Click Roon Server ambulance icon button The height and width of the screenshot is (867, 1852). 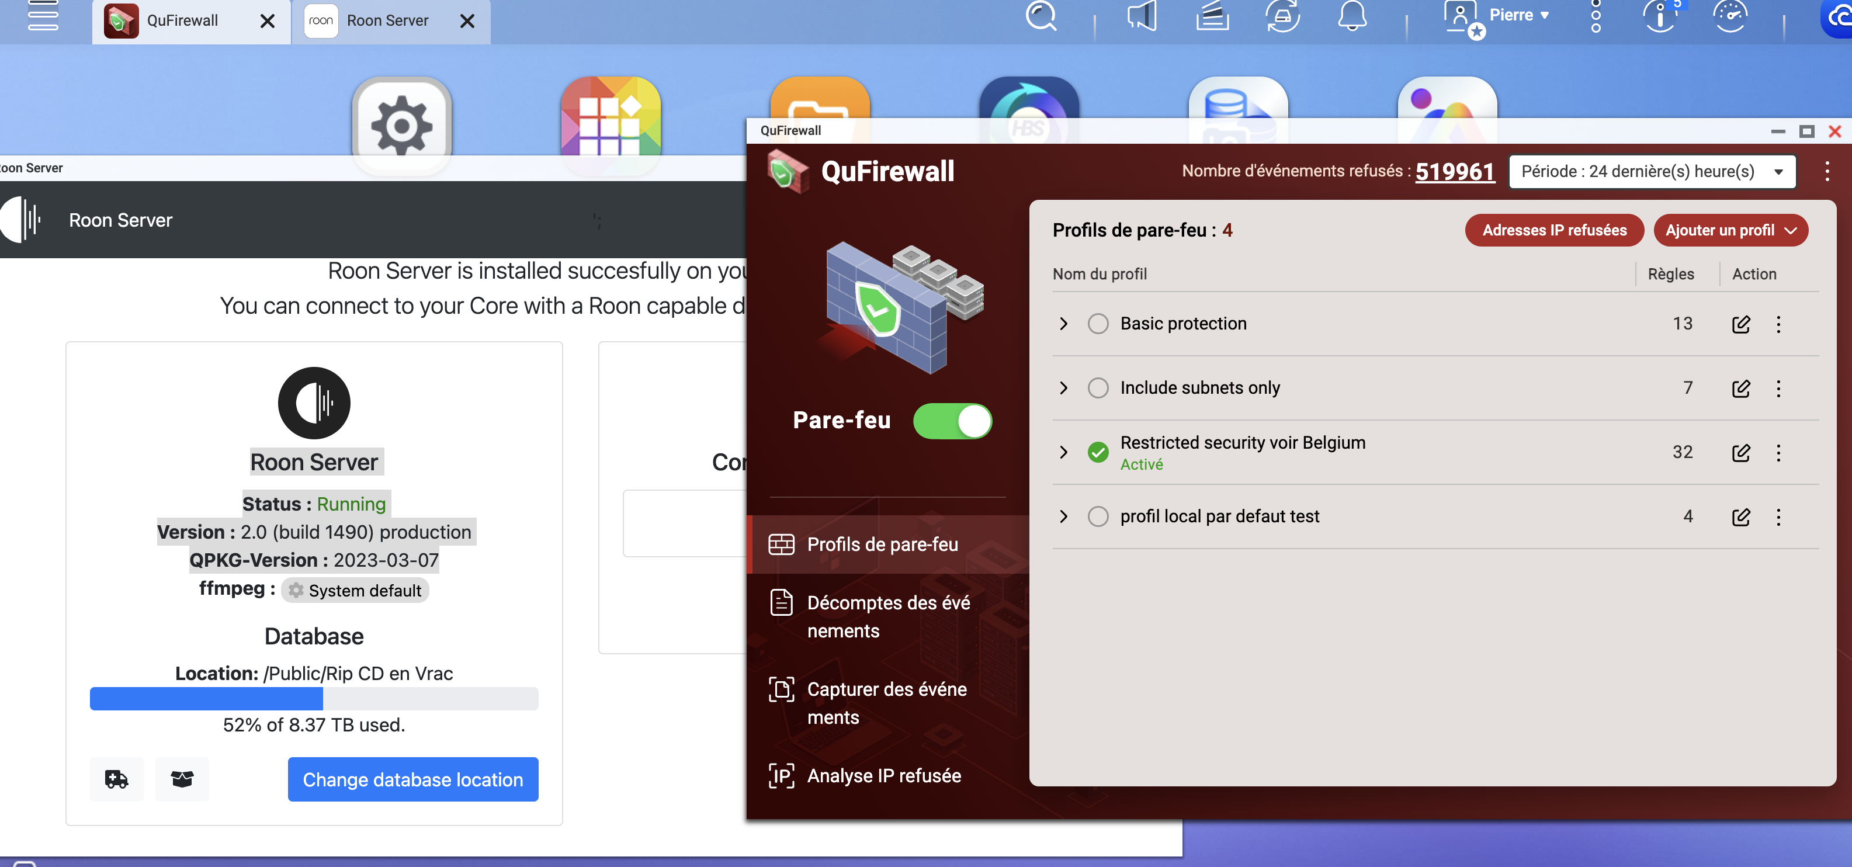point(116,779)
